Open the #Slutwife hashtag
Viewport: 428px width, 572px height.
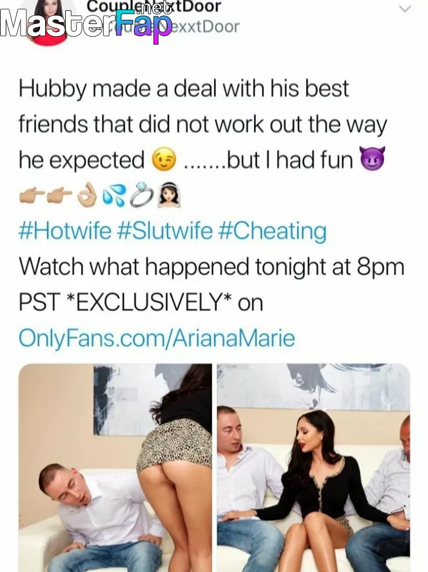point(165,231)
